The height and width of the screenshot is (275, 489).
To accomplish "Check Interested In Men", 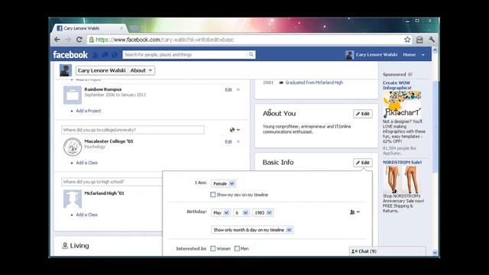I will [237, 248].
